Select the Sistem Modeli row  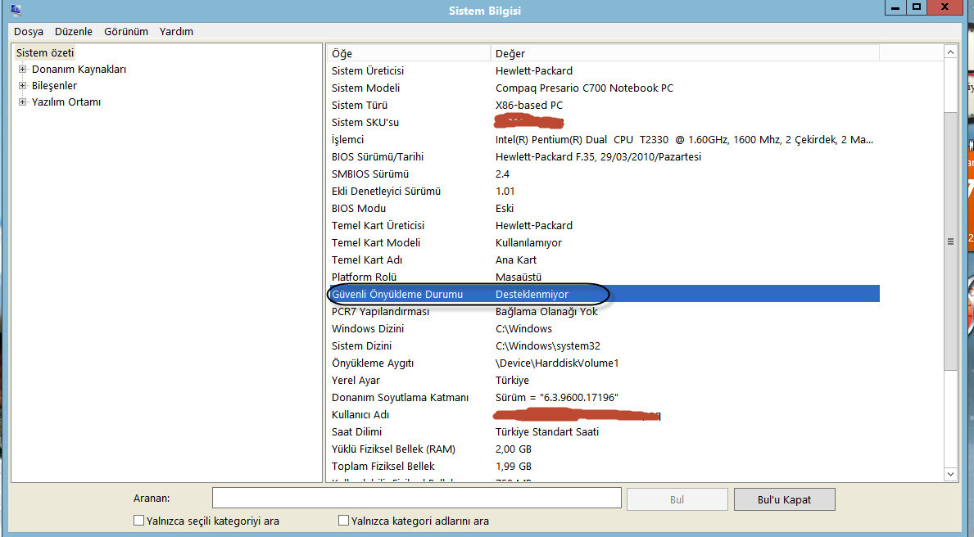[x=603, y=88]
